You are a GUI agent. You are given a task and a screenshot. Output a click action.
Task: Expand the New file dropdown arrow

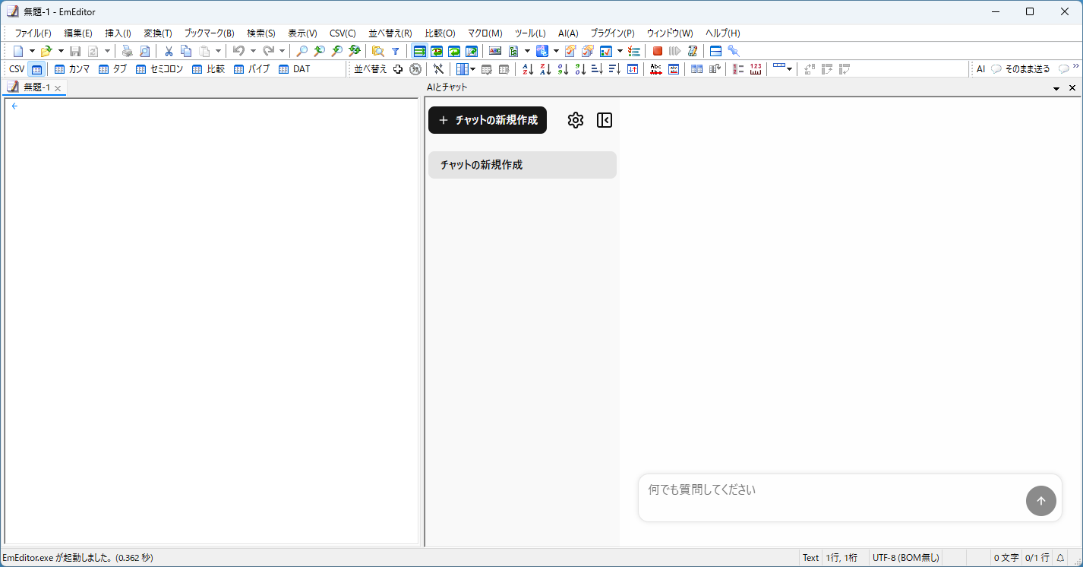tap(32, 51)
